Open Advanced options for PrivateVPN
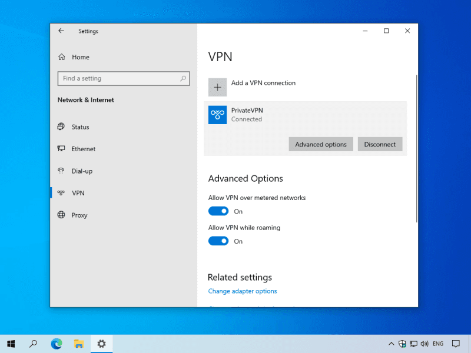 pos(321,144)
